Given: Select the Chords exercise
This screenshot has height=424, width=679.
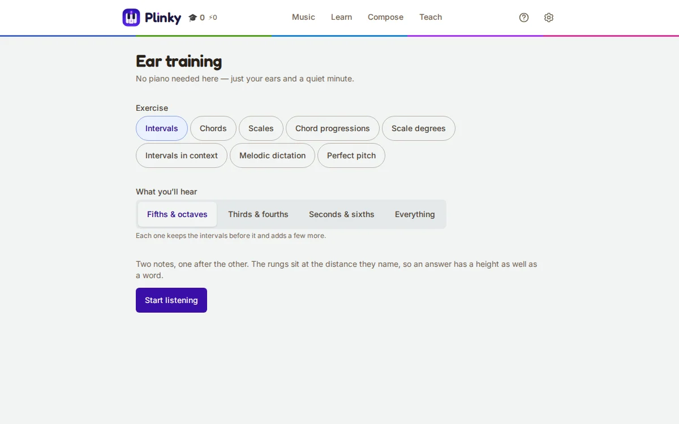Looking at the screenshot, I should pos(213,128).
